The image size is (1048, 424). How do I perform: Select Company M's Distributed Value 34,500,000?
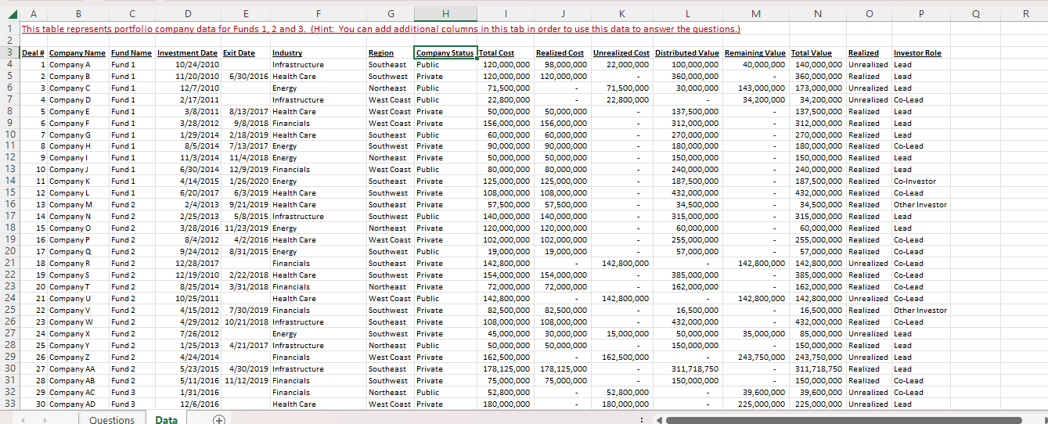[687, 205]
